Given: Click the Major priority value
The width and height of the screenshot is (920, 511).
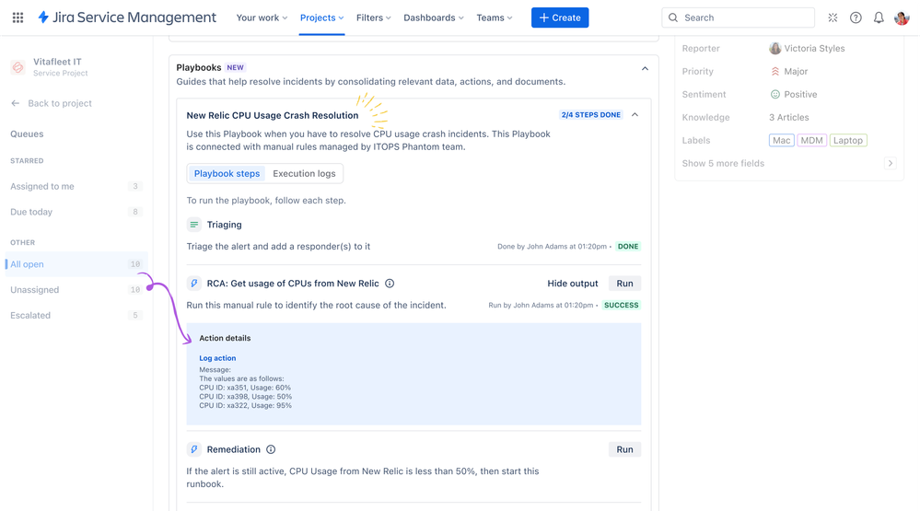Looking at the screenshot, I should (x=796, y=72).
